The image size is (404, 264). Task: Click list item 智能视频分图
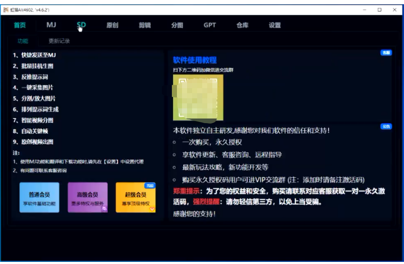[33, 120]
